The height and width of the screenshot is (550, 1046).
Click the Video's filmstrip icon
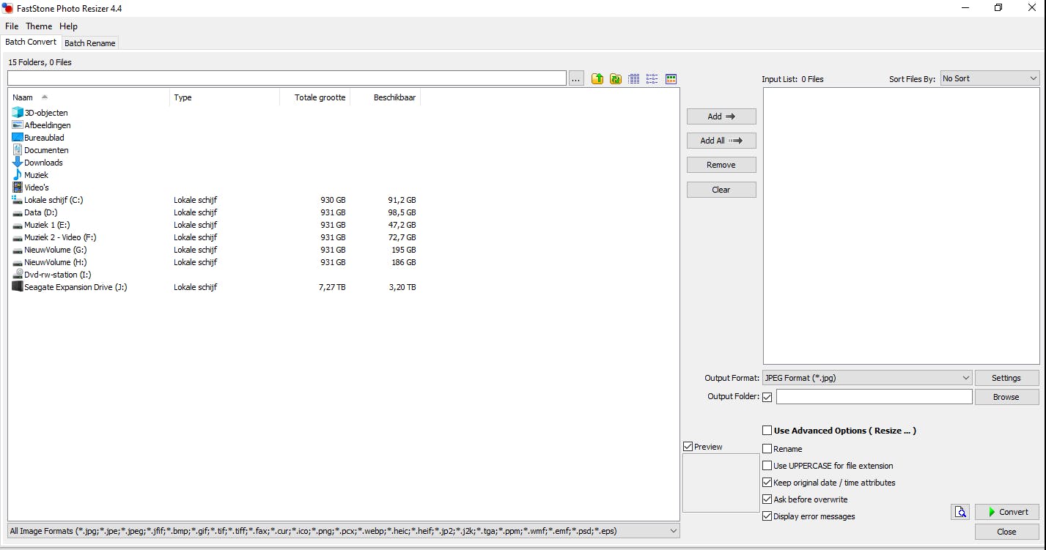18,187
